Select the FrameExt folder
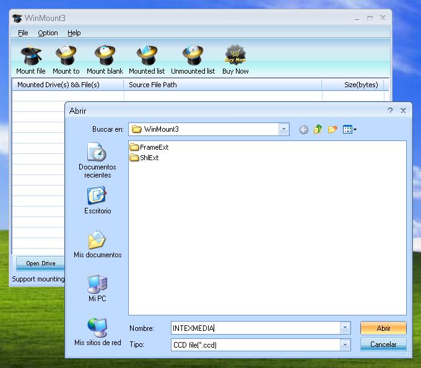421x368 pixels. 149,147
